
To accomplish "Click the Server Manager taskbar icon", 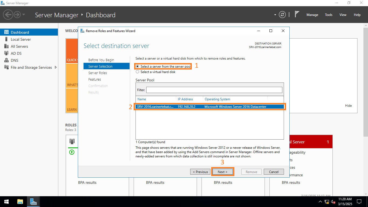I will pyautogui.click(x=33, y=202).
